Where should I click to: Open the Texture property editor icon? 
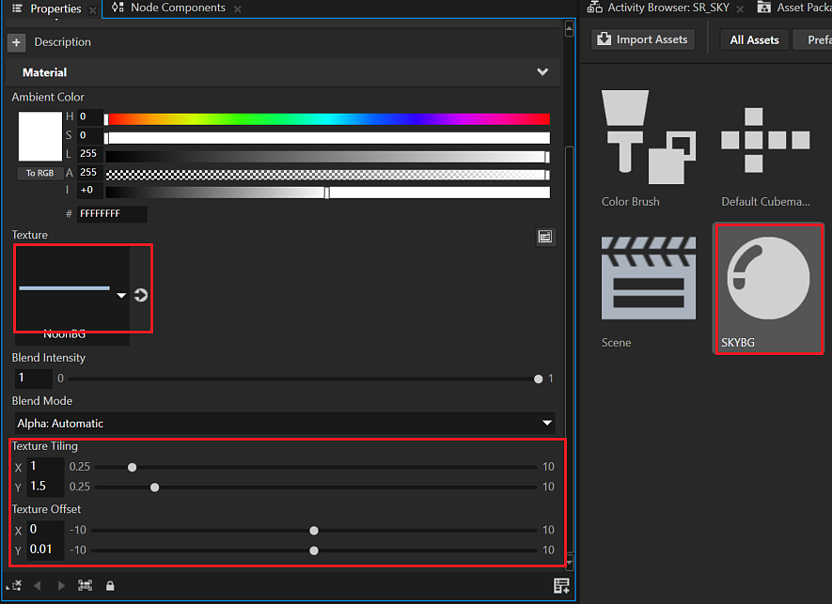(545, 237)
